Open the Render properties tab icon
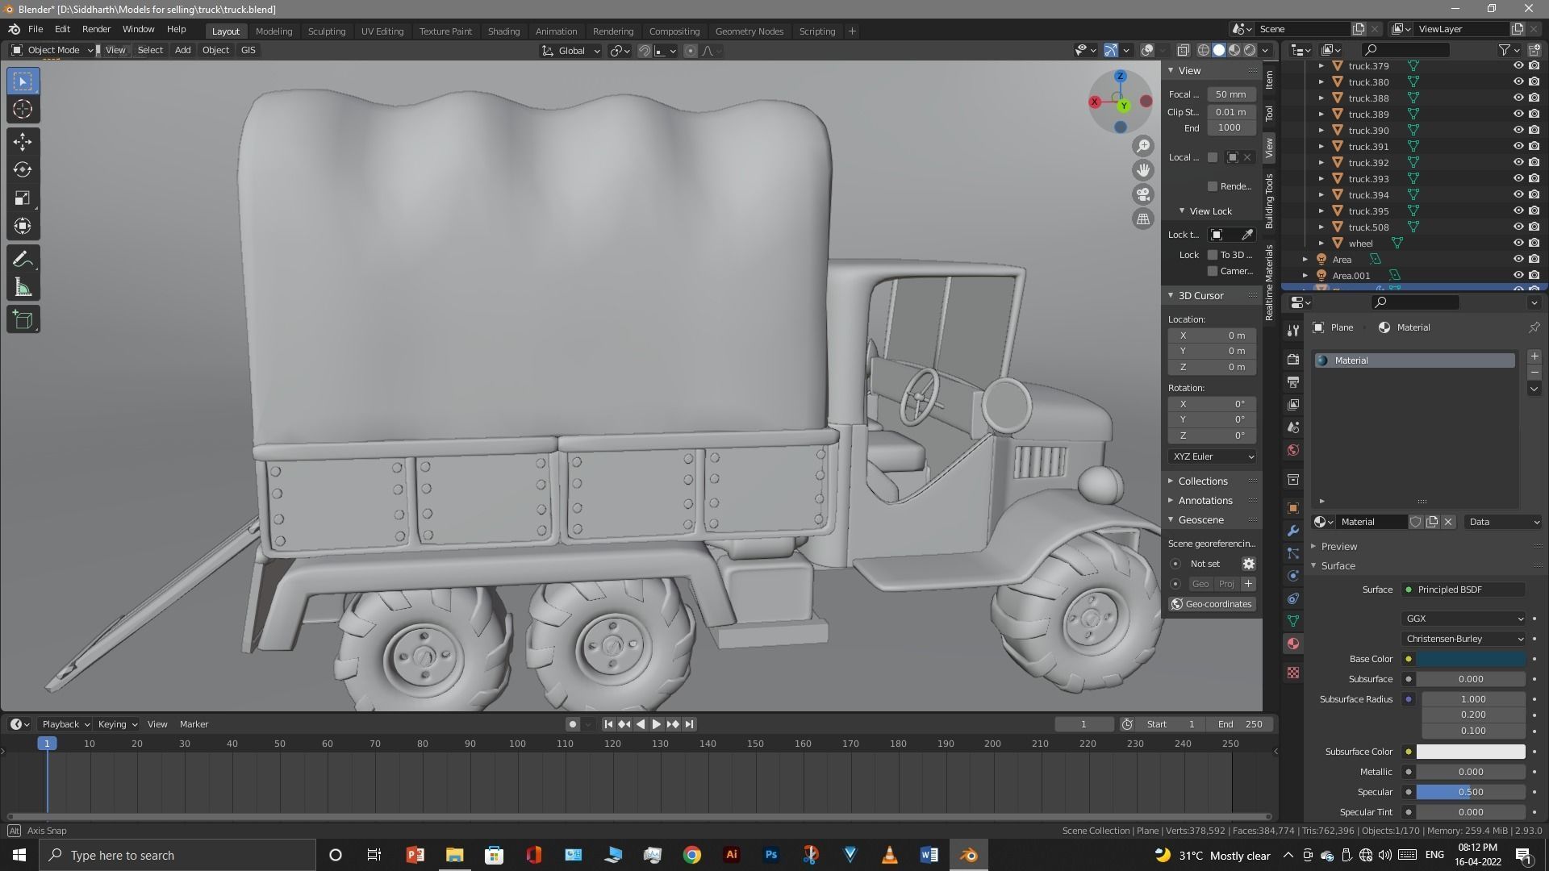 1293,360
